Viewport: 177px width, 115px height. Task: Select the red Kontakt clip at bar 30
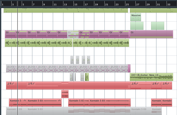(156, 102)
